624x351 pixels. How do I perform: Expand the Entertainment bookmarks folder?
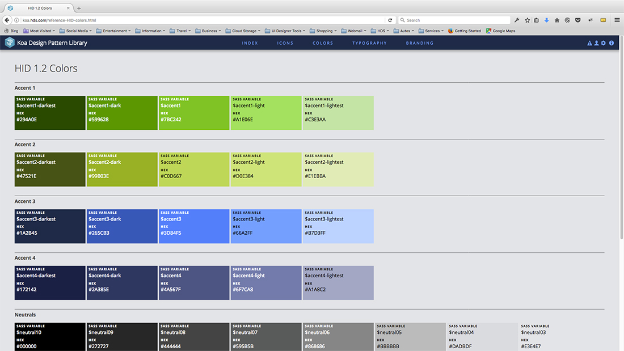pos(113,31)
